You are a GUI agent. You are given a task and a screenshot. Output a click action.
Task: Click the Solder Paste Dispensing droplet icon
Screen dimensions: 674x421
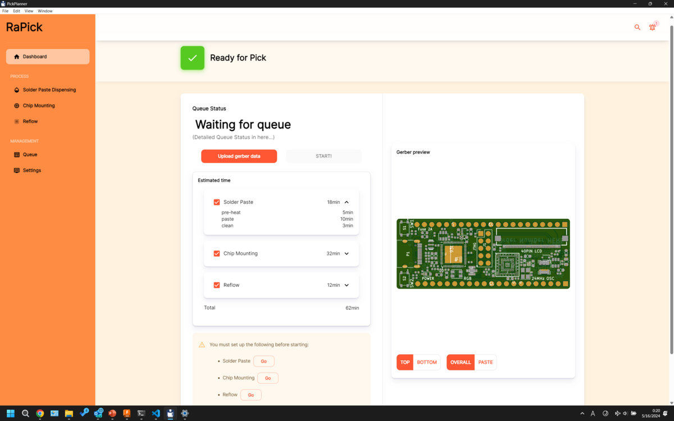[17, 90]
